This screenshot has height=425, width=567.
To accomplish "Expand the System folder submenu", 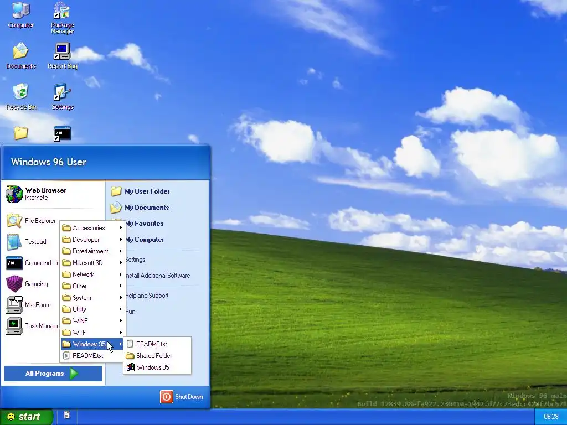I will (92, 297).
